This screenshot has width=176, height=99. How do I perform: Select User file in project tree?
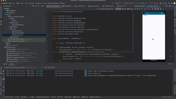[x=14, y=21]
